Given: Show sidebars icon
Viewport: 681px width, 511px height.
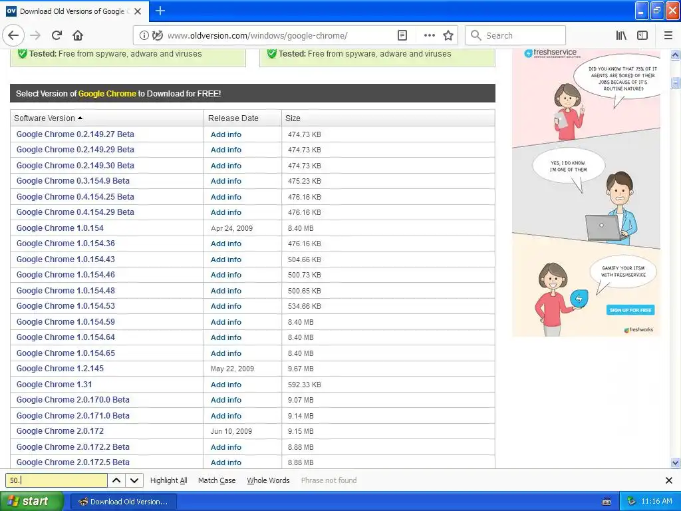Looking at the screenshot, I should (x=642, y=36).
